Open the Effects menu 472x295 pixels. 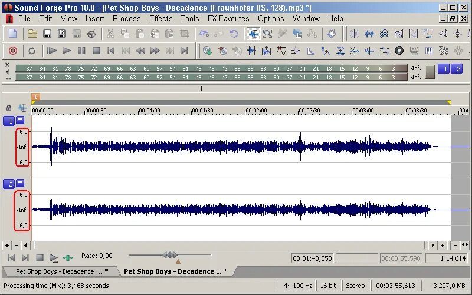point(160,19)
